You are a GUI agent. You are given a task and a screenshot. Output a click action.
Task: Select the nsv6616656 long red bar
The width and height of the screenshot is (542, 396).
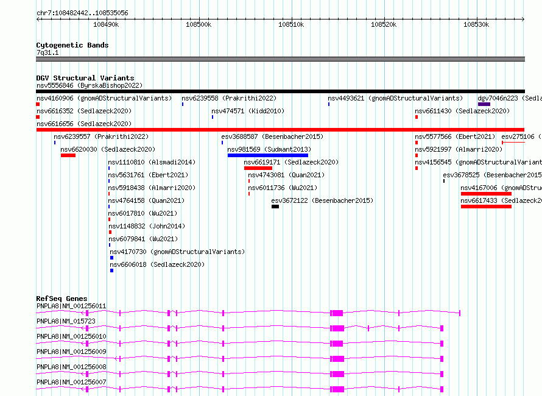pyautogui.click(x=280, y=130)
